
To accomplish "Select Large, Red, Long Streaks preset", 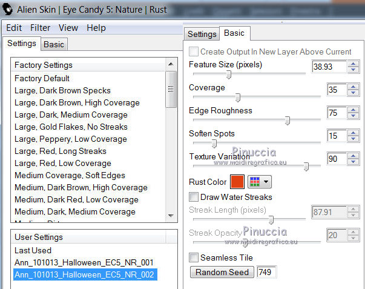I will click(61, 151).
